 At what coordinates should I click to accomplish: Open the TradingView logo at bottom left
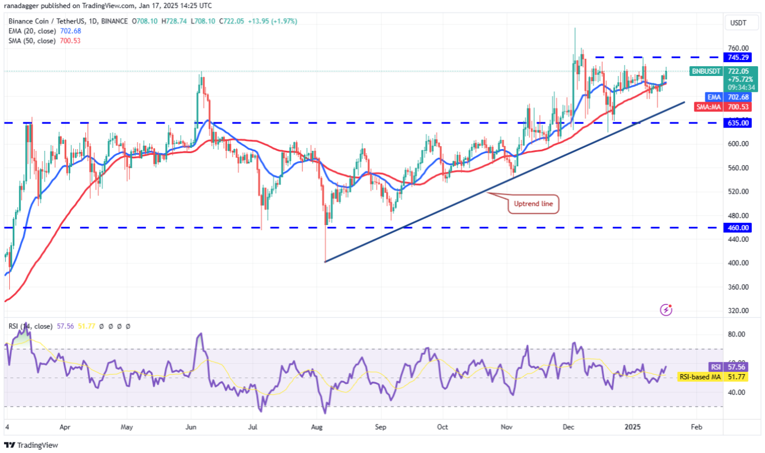click(31, 445)
